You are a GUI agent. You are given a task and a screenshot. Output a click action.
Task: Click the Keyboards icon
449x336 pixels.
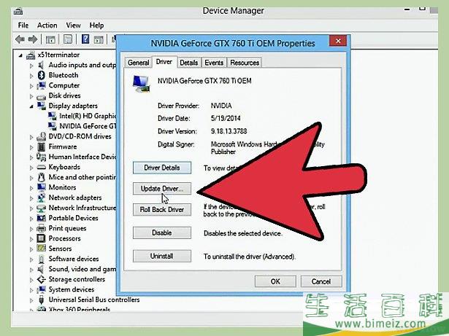(x=41, y=168)
